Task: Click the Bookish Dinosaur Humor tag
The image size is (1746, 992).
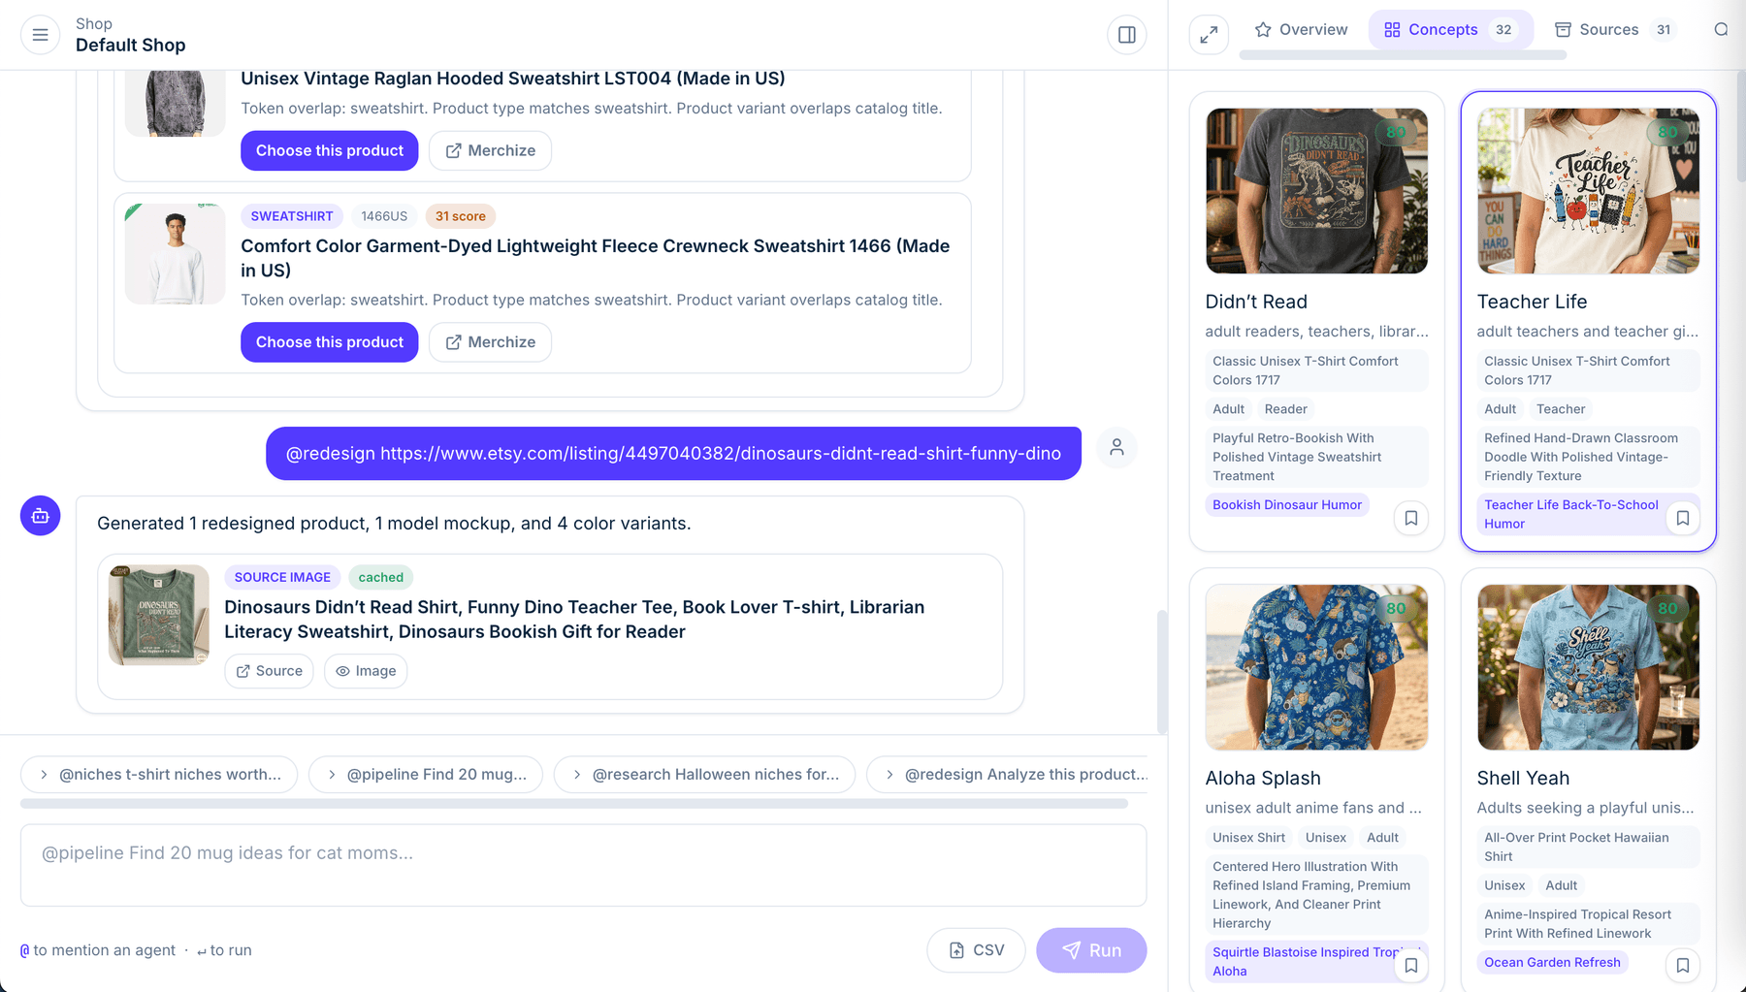Action: pos(1286,504)
